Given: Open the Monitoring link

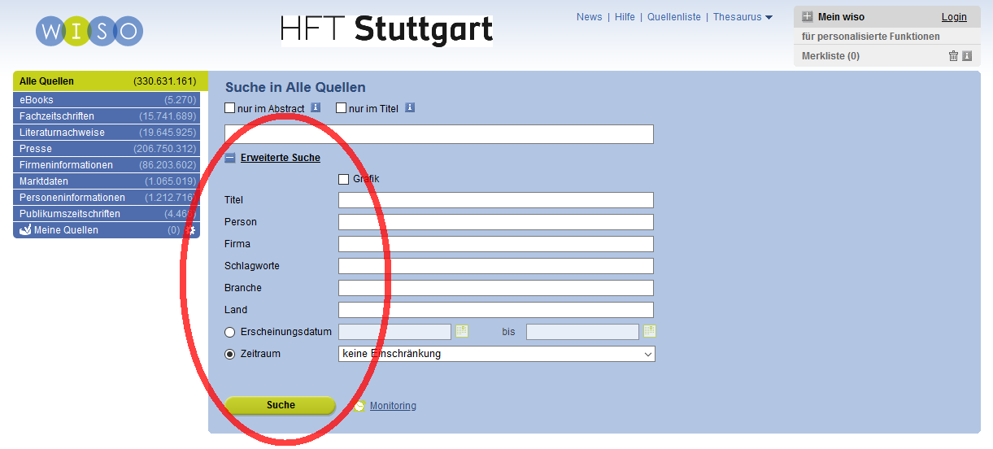Looking at the screenshot, I should 393,406.
